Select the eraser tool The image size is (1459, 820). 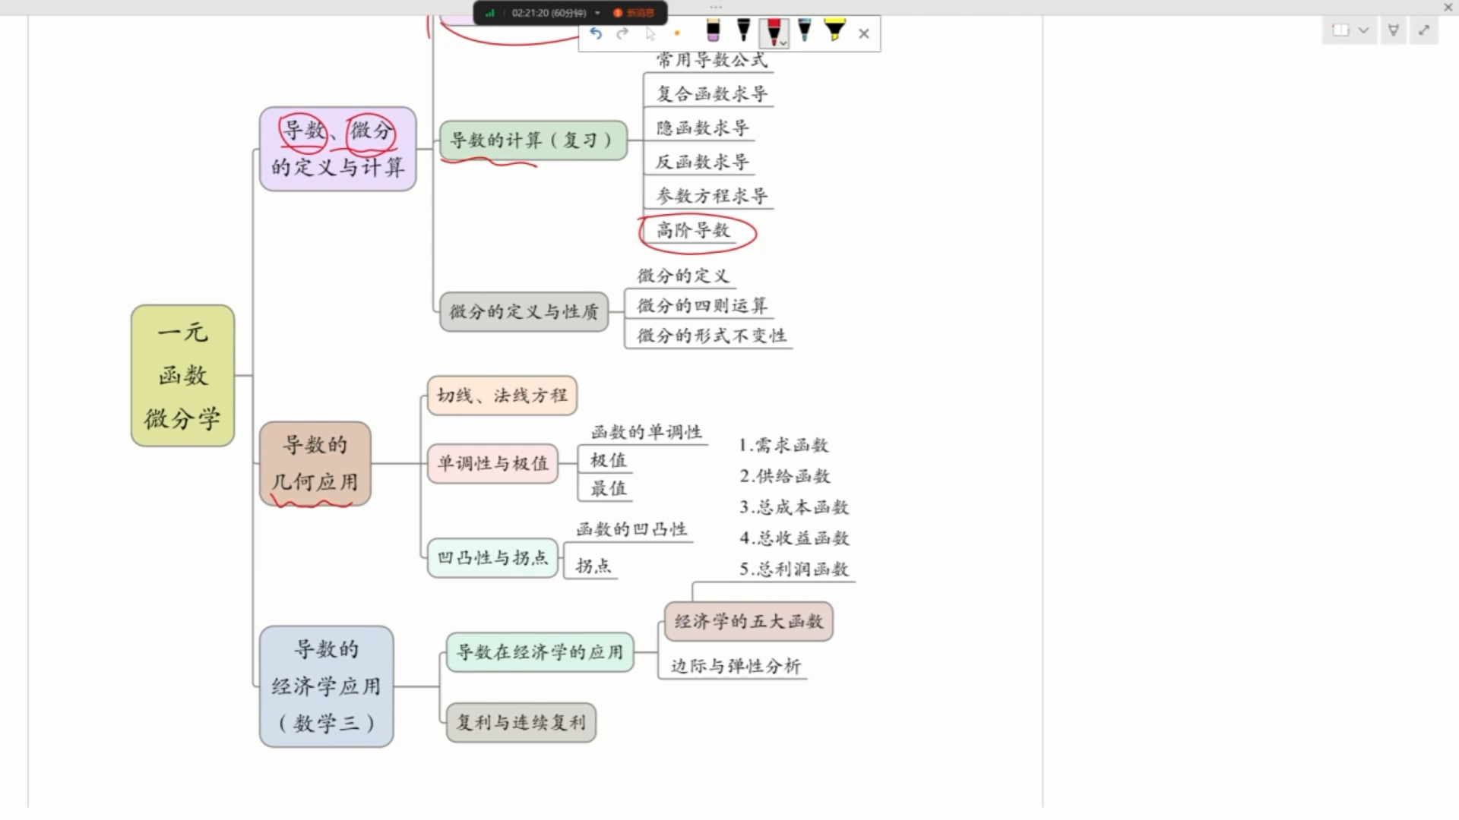(x=713, y=31)
